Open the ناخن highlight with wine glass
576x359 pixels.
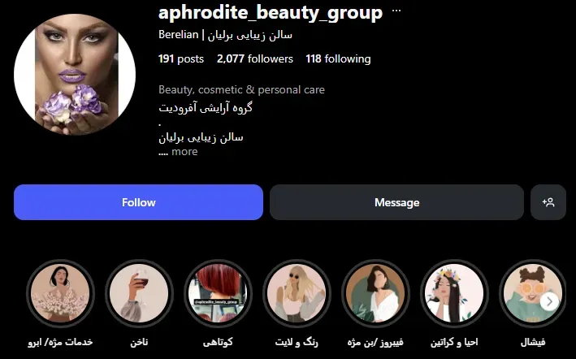tap(139, 293)
